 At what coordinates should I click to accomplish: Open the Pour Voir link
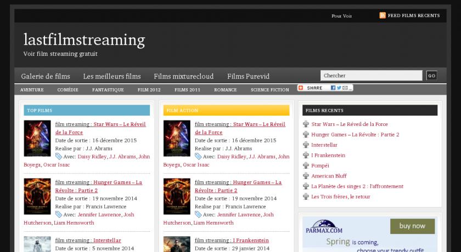(x=341, y=16)
